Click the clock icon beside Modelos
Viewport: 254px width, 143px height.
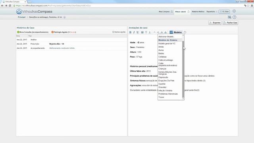coord(185,32)
